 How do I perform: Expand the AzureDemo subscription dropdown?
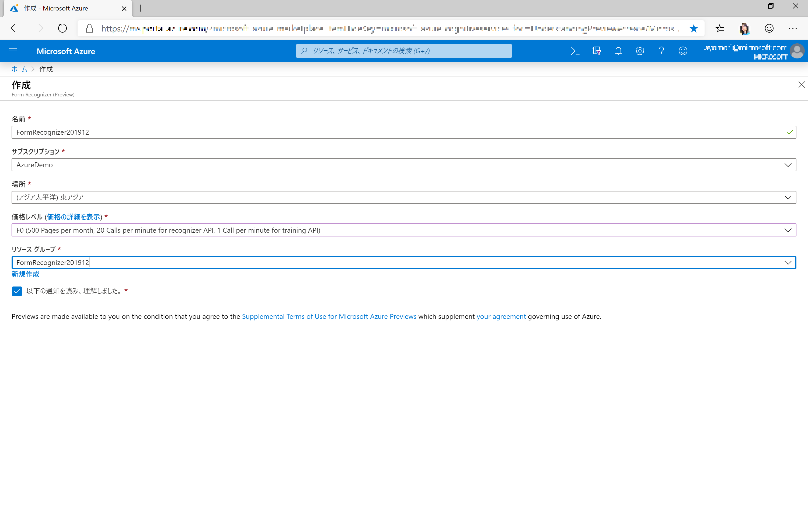pyautogui.click(x=788, y=165)
